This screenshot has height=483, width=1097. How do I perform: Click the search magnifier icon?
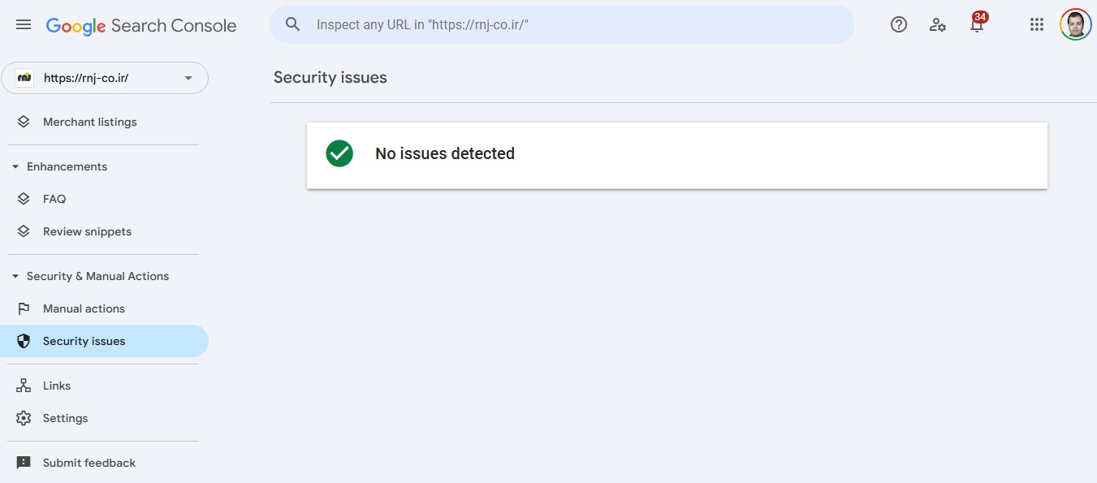[x=293, y=24]
